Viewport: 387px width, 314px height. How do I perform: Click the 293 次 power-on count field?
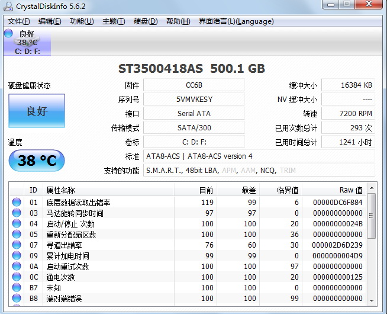(349, 128)
